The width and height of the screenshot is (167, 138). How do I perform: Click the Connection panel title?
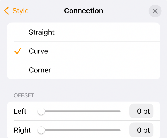83,11
